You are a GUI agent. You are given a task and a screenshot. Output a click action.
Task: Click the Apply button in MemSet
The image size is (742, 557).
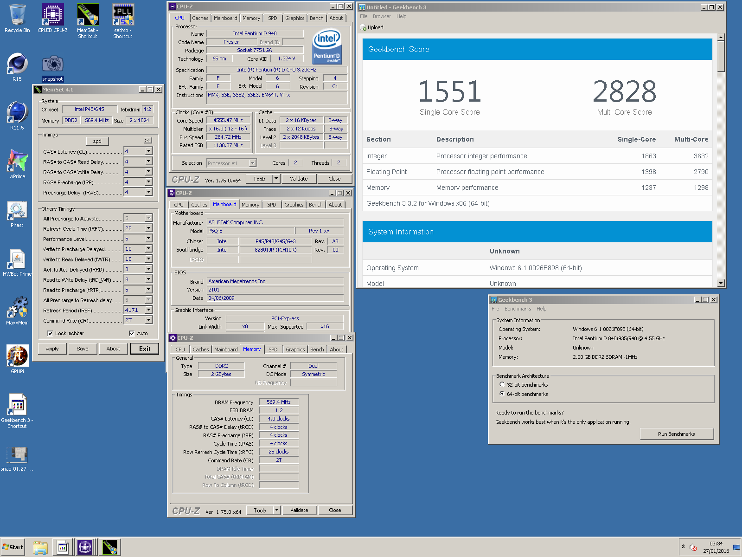pos(52,349)
